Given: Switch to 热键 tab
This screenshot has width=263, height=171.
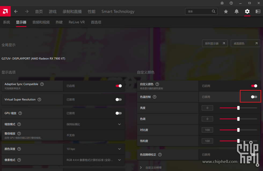Looking at the screenshot, I should 59,22.
